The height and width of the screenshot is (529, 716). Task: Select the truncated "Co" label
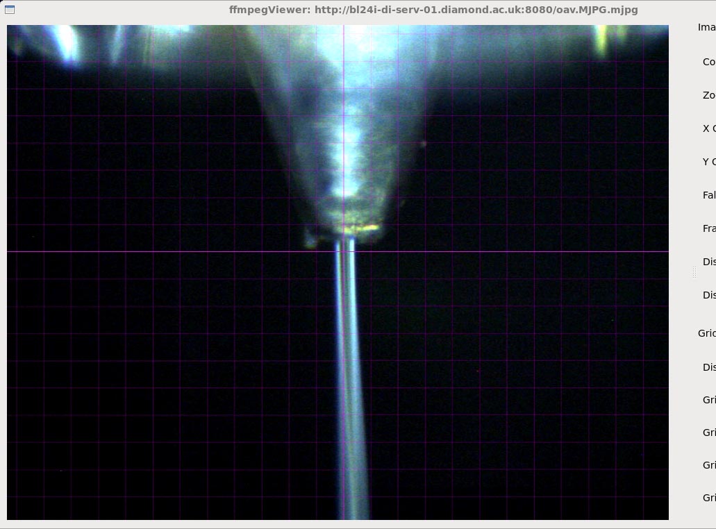coord(709,62)
